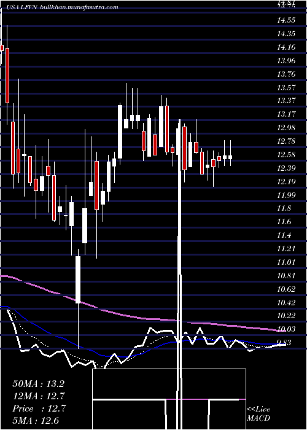
Task: Click the tall white candle body near 10.42
Action: coord(78,279)
